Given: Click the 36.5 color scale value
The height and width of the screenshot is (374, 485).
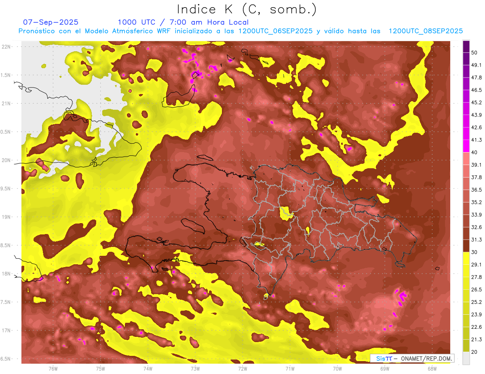Looking at the screenshot, I should pyautogui.click(x=477, y=190).
